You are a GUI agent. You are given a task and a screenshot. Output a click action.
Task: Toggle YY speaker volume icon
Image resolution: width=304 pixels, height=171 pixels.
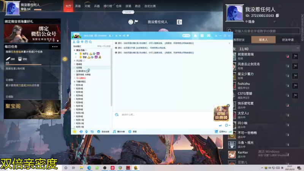click(81, 131)
